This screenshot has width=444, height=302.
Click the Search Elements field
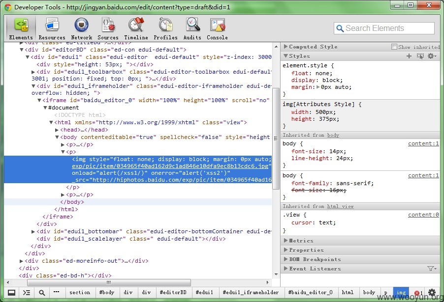coord(384,28)
